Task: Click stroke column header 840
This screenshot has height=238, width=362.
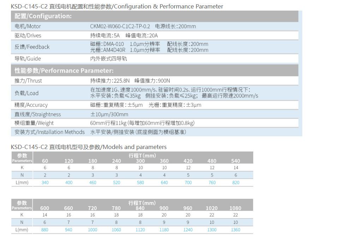Action: coord(140,208)
